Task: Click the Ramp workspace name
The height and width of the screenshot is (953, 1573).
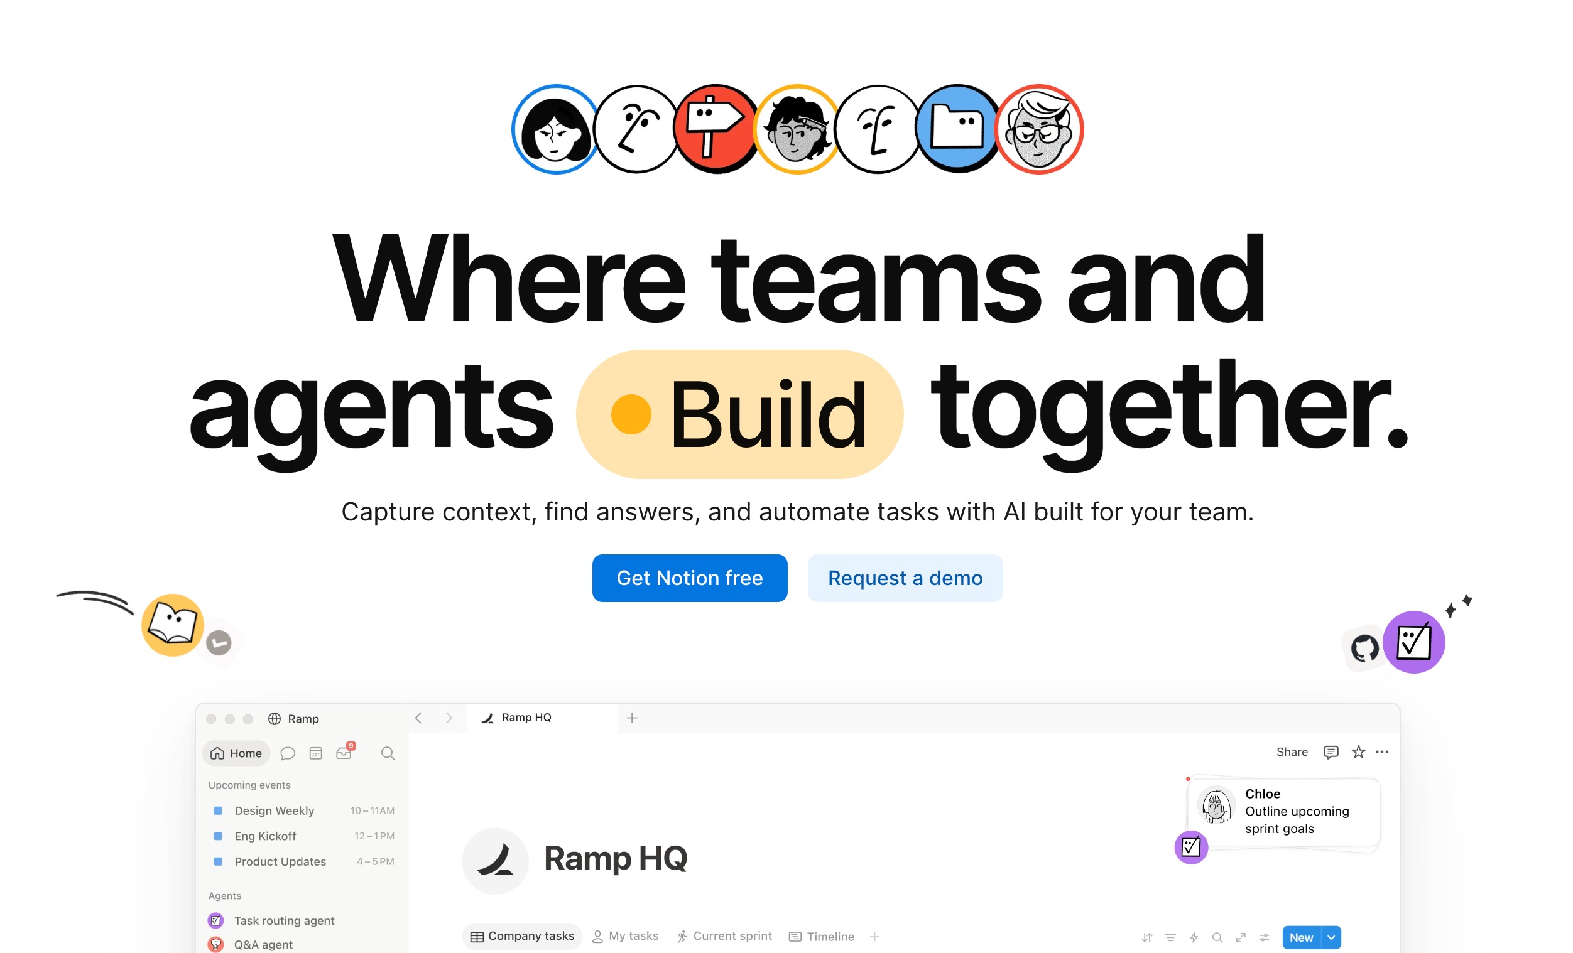Action: pyautogui.click(x=303, y=719)
